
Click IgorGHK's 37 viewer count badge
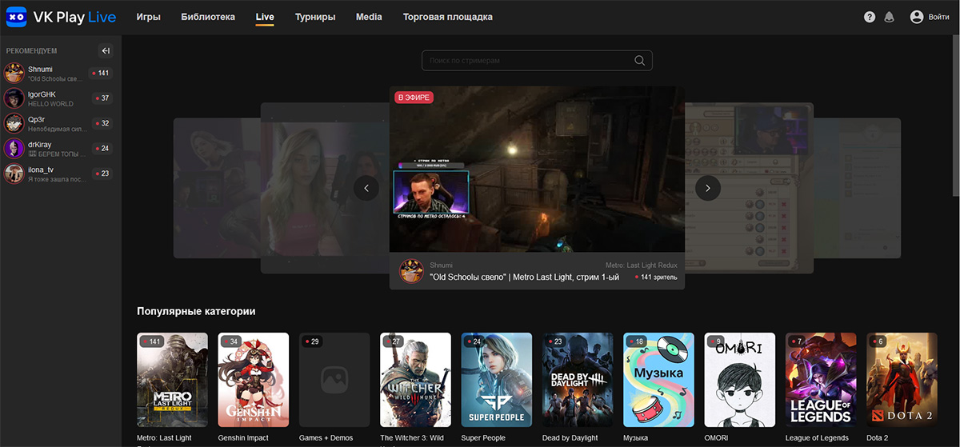101,98
